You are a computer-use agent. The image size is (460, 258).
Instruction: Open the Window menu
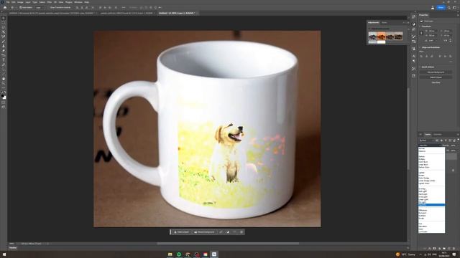(78, 2)
